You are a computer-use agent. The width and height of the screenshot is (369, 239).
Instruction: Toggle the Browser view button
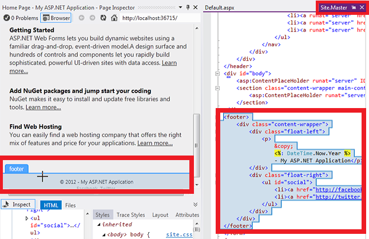click(x=56, y=18)
